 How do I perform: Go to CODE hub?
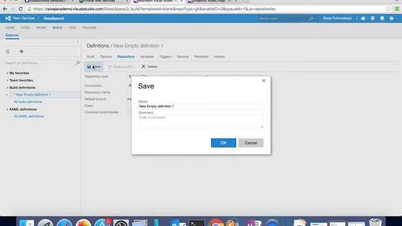pyautogui.click(x=26, y=28)
